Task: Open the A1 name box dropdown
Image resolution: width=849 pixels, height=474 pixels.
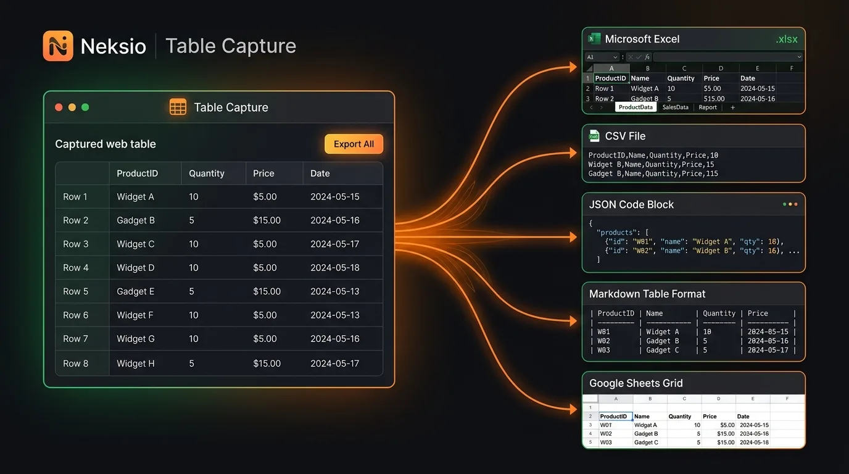Action: [615, 57]
